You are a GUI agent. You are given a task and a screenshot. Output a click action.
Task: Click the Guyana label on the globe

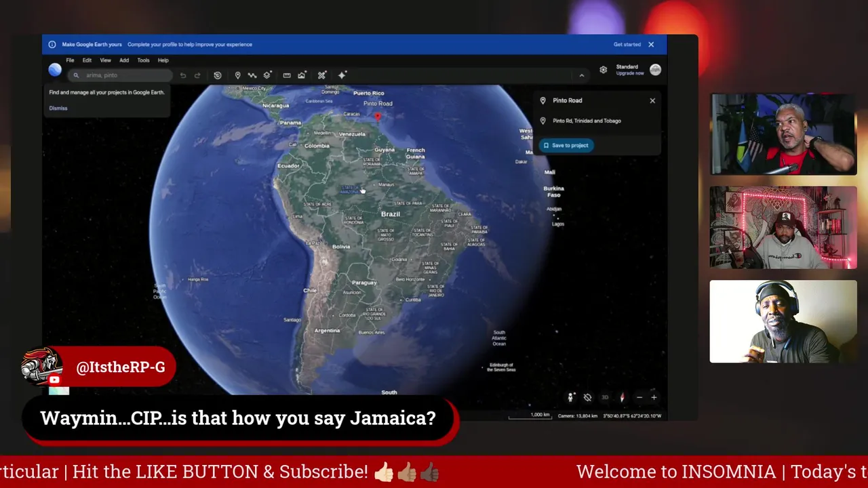(384, 150)
